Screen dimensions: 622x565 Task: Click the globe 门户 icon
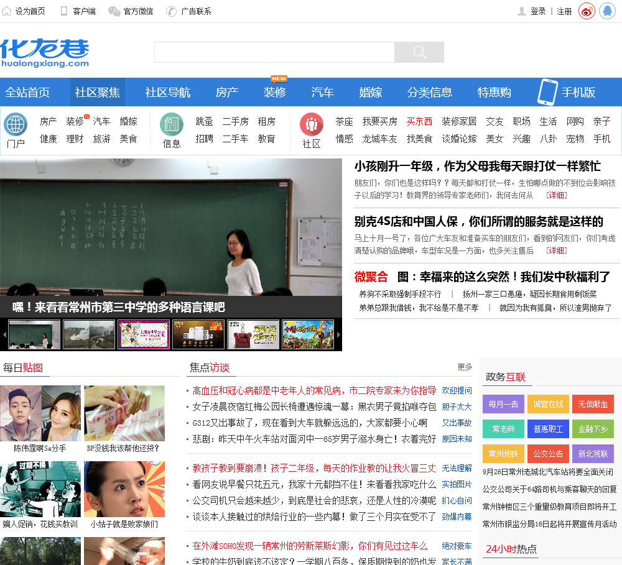pos(16,124)
